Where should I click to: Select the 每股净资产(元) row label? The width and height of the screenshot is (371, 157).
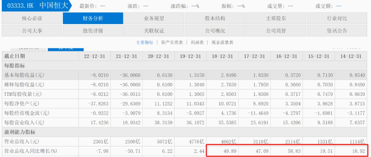[22, 104]
